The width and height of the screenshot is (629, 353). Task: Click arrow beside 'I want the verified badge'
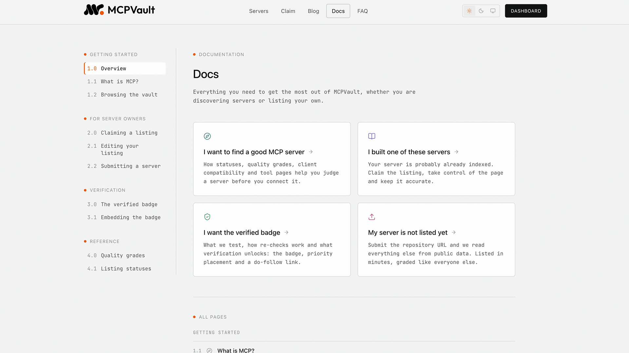coord(286,232)
